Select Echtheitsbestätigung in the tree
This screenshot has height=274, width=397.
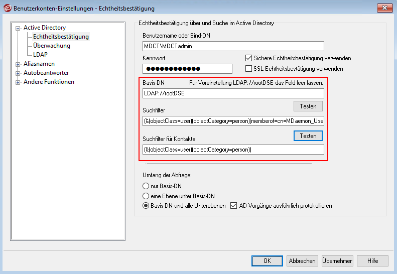(x=61, y=37)
